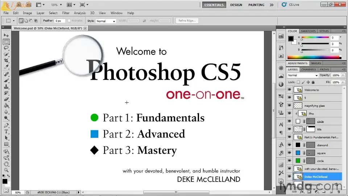Open the zoom level dropdown
Viewport: 348px width, 196px height.
coord(61,5)
